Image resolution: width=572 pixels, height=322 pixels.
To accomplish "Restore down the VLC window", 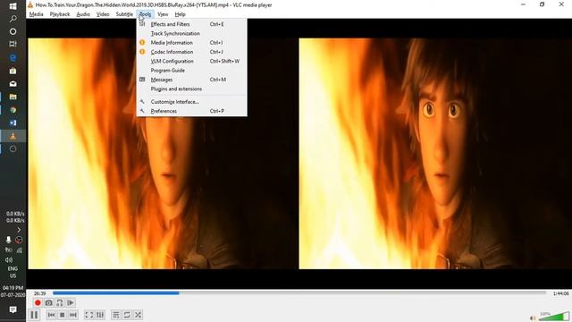I will (x=543, y=4).
